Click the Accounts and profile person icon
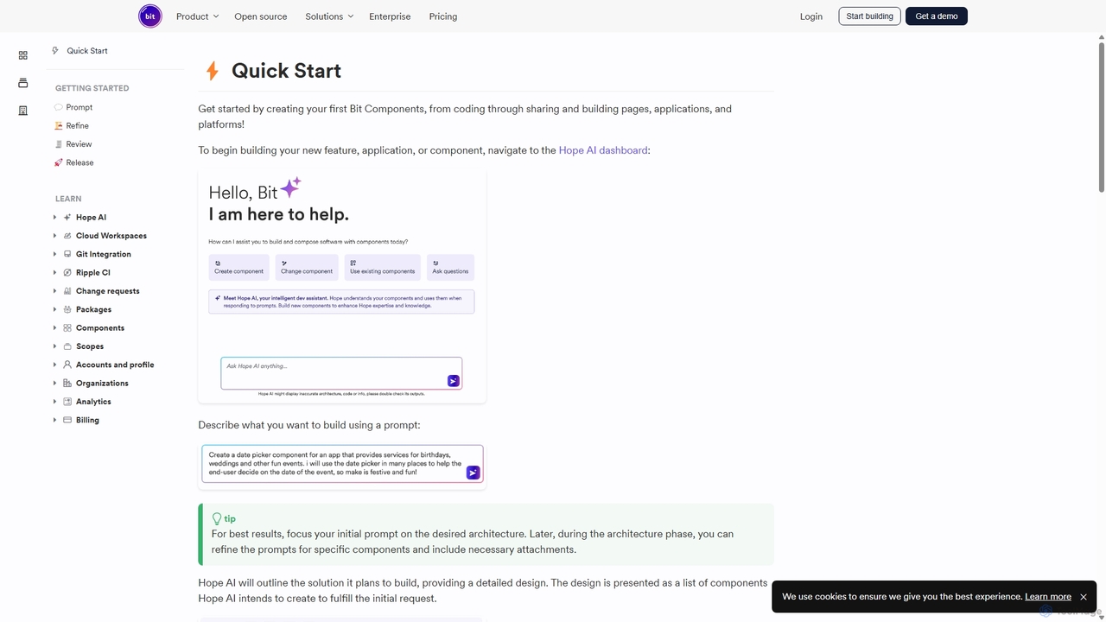This screenshot has height=622, width=1106. tap(67, 365)
